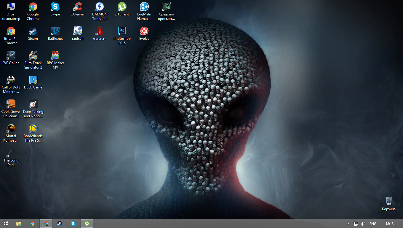Image resolution: width=403 pixels, height=228 pixels.
Task: Select the Этот компьютер desktop icon
Action: pos(11,12)
